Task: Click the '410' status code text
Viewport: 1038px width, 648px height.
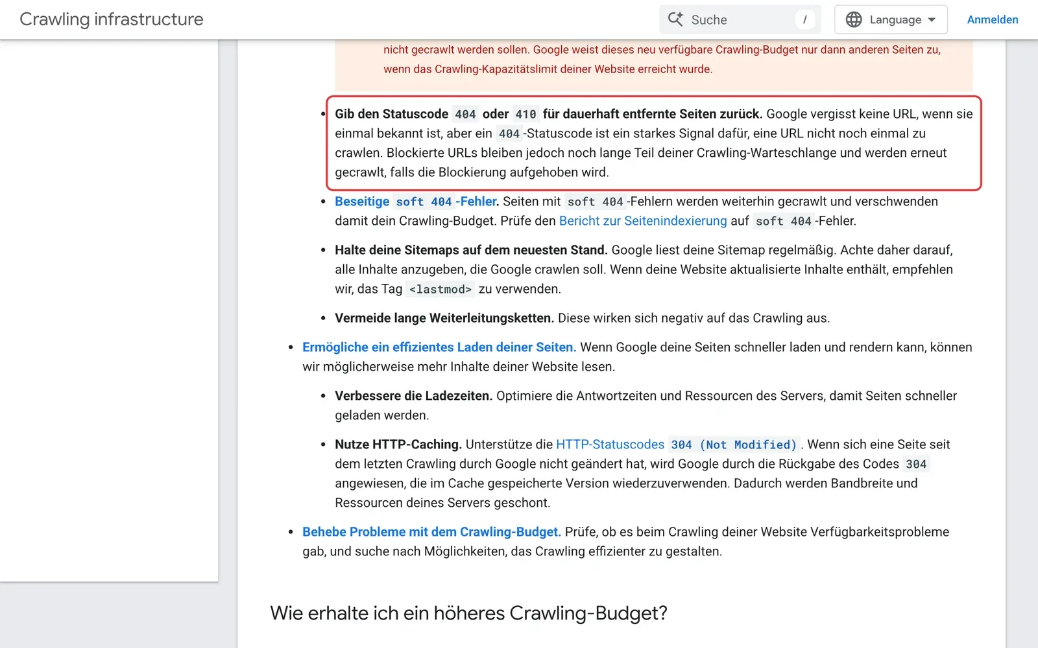Action: point(525,114)
